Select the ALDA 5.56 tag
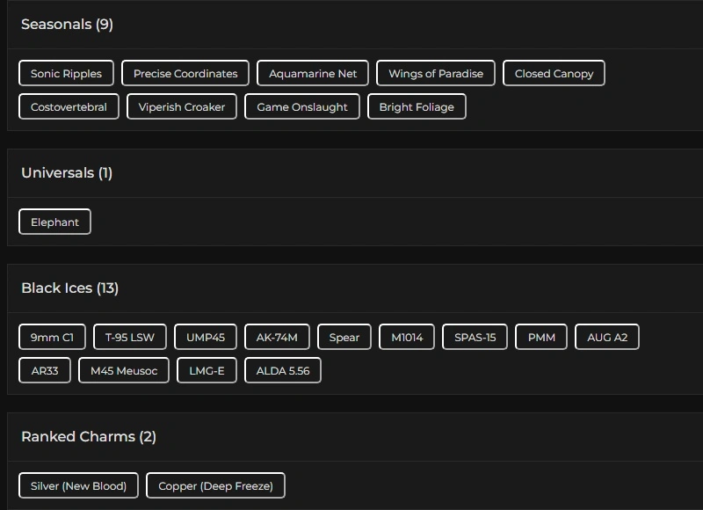 [283, 371]
